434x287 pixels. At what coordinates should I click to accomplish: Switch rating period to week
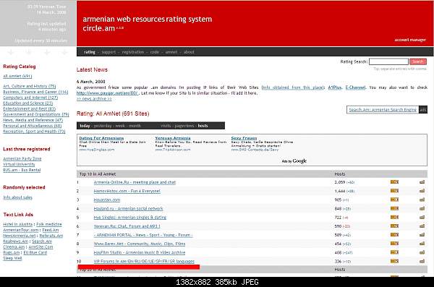click(x=120, y=126)
